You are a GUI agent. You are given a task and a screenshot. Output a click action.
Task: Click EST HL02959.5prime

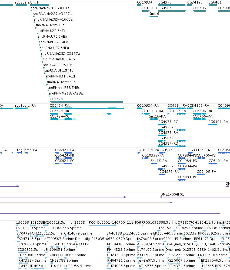65,269
